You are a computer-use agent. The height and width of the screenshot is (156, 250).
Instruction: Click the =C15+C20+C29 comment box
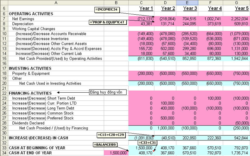[110, 134]
